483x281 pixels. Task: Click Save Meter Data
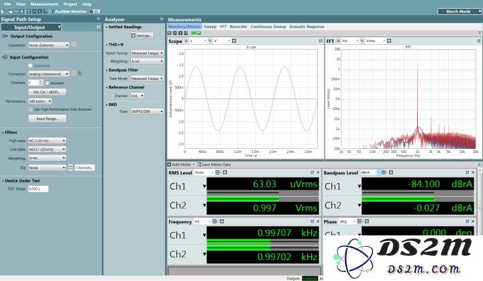coord(214,164)
